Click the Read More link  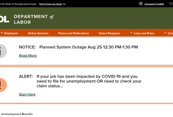point(28,55)
